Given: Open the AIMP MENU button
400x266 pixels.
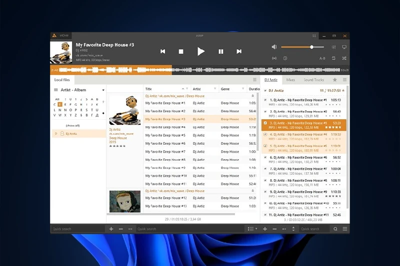Looking at the screenshot, I should (61, 35).
